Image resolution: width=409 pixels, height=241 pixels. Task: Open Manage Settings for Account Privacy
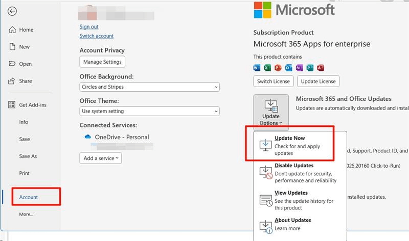[102, 62]
